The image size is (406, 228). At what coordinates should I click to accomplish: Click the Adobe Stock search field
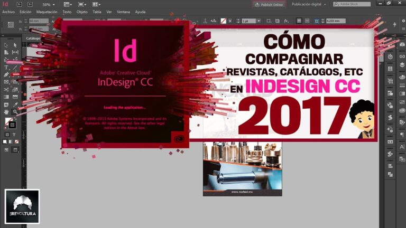point(352,4)
